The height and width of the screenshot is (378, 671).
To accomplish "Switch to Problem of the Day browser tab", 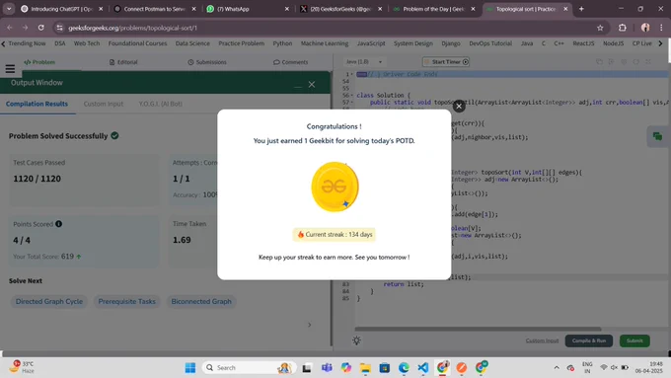I will click(433, 9).
